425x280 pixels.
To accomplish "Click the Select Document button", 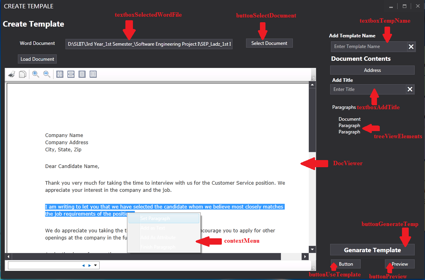I will (x=269, y=43).
